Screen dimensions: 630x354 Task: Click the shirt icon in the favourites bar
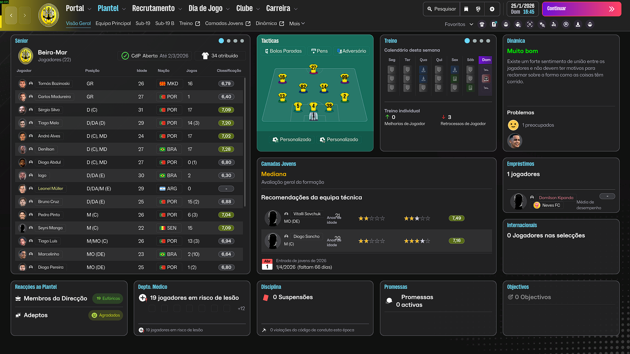coord(482,24)
